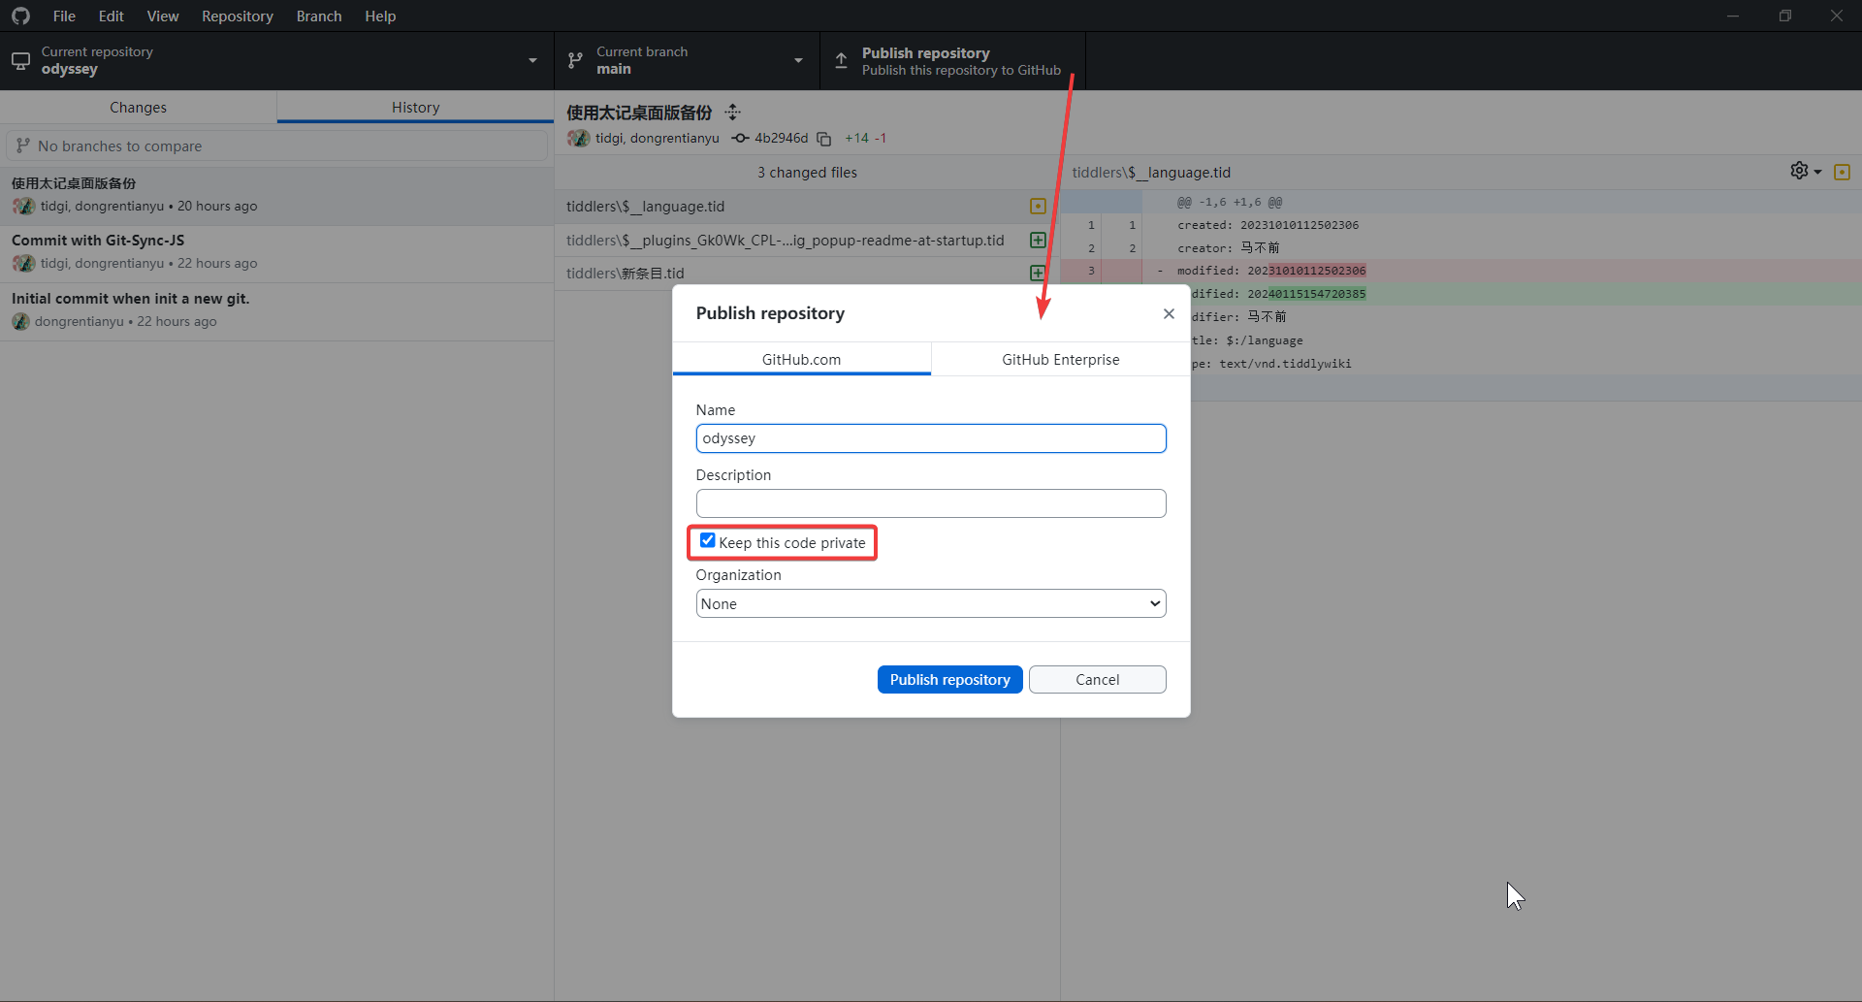The image size is (1862, 1002).
Task: Click the expand commit summary icon
Action: pos(733,113)
